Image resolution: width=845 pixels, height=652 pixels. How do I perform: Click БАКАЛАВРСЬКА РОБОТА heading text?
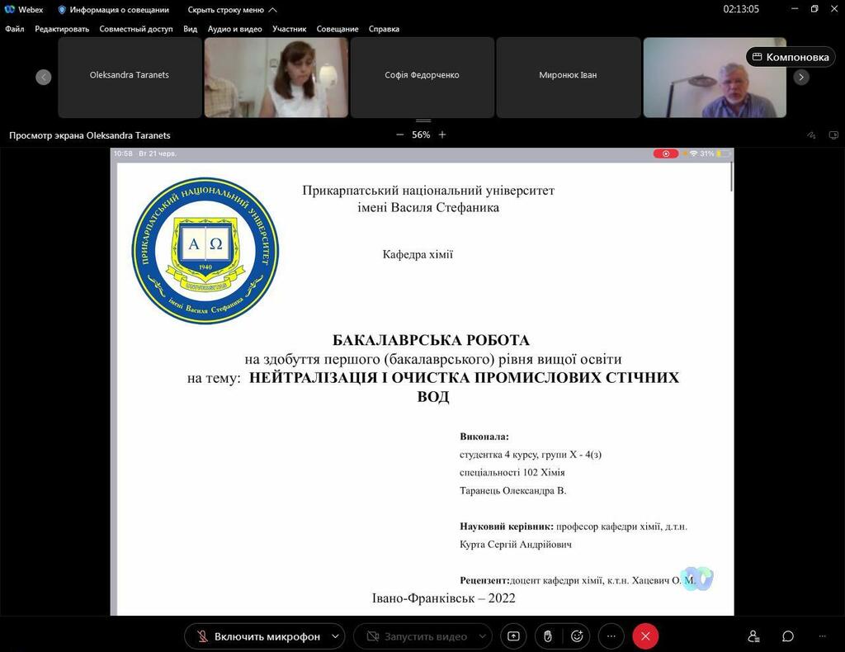(431, 340)
